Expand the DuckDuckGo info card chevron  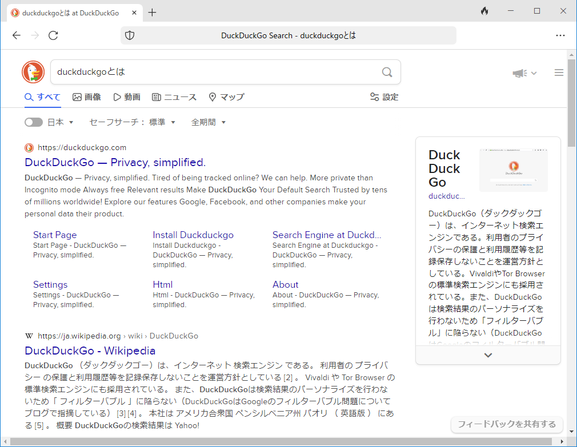click(488, 355)
